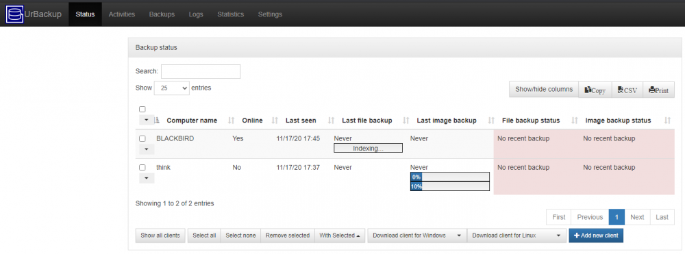Open Backups tab
Image resolution: width=685 pixels, height=254 pixels.
pyautogui.click(x=162, y=14)
